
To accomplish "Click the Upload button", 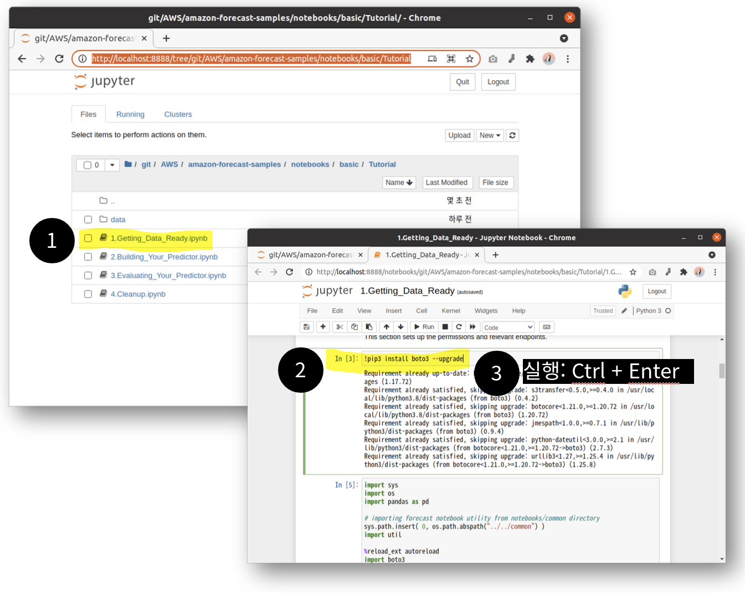I will (459, 136).
